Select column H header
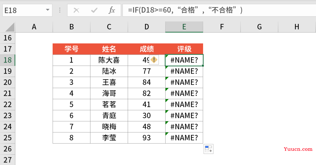The height and width of the screenshot is (165, 316). click(x=297, y=27)
